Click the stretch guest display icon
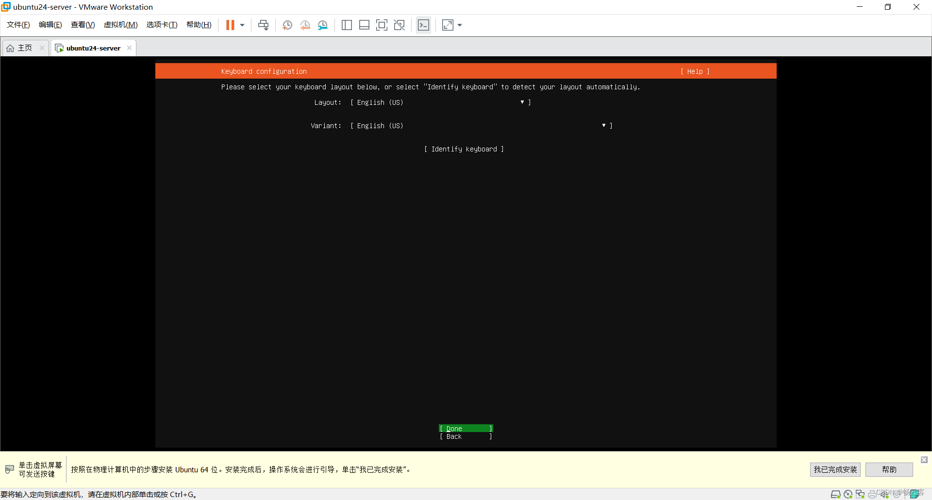This screenshot has width=932, height=500. [x=448, y=25]
